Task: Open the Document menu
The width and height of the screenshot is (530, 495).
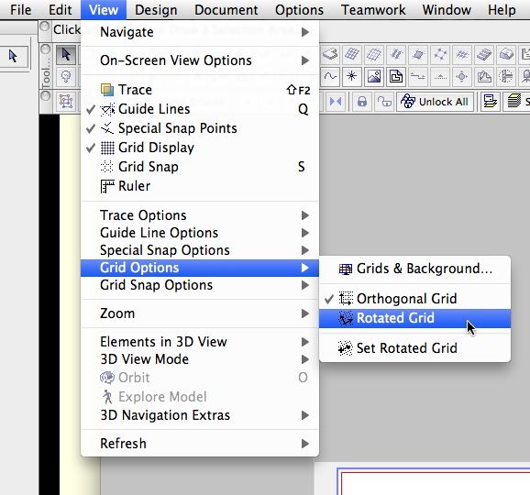Action: (x=226, y=10)
